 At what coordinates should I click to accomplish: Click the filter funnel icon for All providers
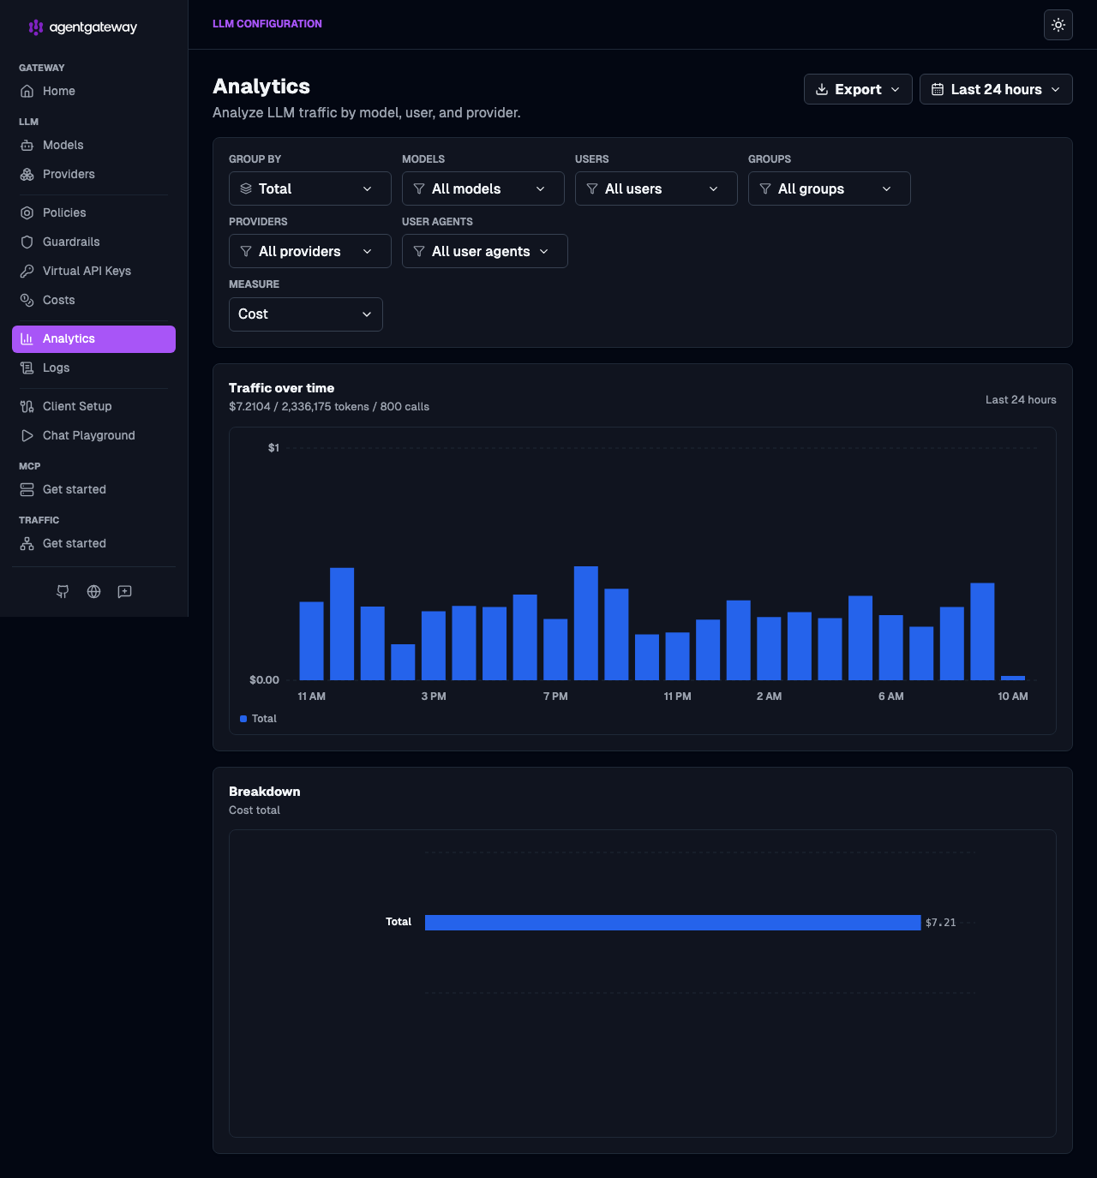pyautogui.click(x=246, y=251)
